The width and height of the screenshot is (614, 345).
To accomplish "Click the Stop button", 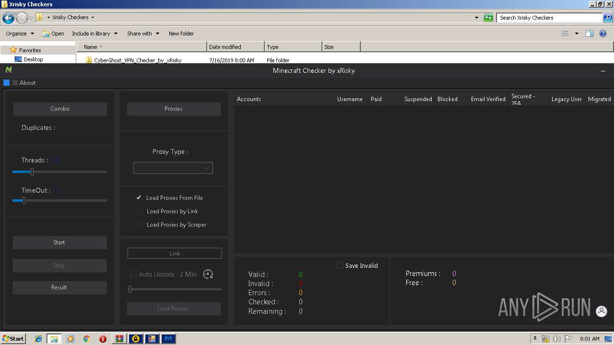I will pos(59,265).
